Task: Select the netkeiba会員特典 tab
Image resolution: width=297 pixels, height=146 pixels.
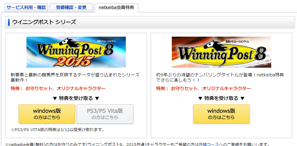Action: point(116,8)
